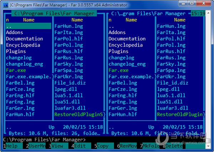Viewport: 214px width, 152px height.
Task: Select FarSky.lng in left panel
Action: [x=68, y=64]
